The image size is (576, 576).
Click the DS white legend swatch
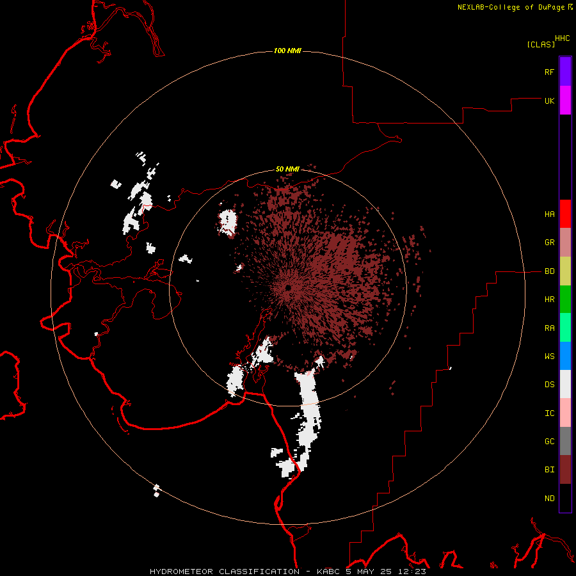[565, 384]
